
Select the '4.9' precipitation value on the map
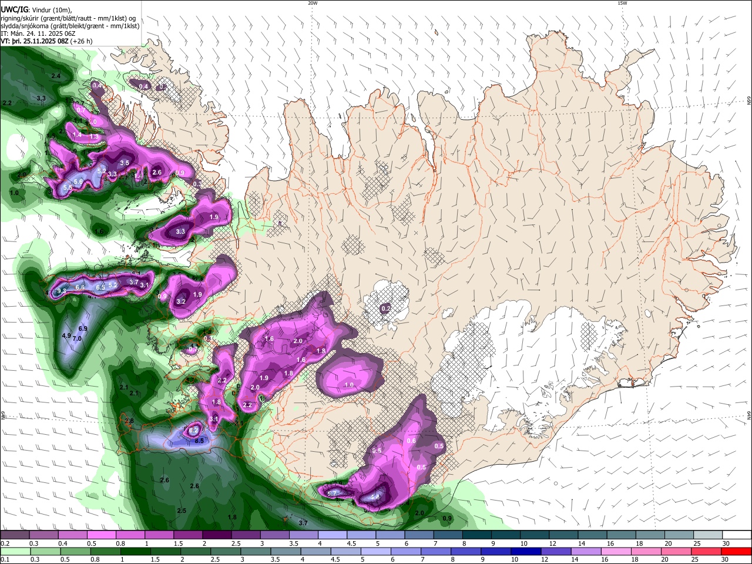coord(66,335)
